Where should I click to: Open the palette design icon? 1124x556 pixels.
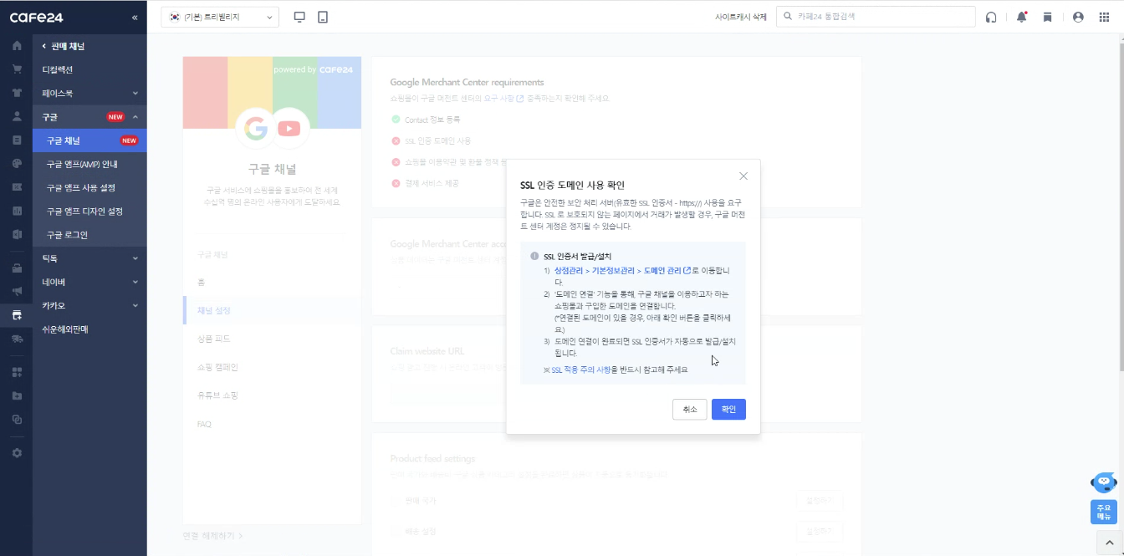pos(17,163)
